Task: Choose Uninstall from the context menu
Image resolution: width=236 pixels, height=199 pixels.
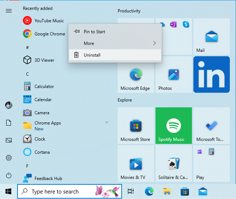Action: click(x=115, y=55)
